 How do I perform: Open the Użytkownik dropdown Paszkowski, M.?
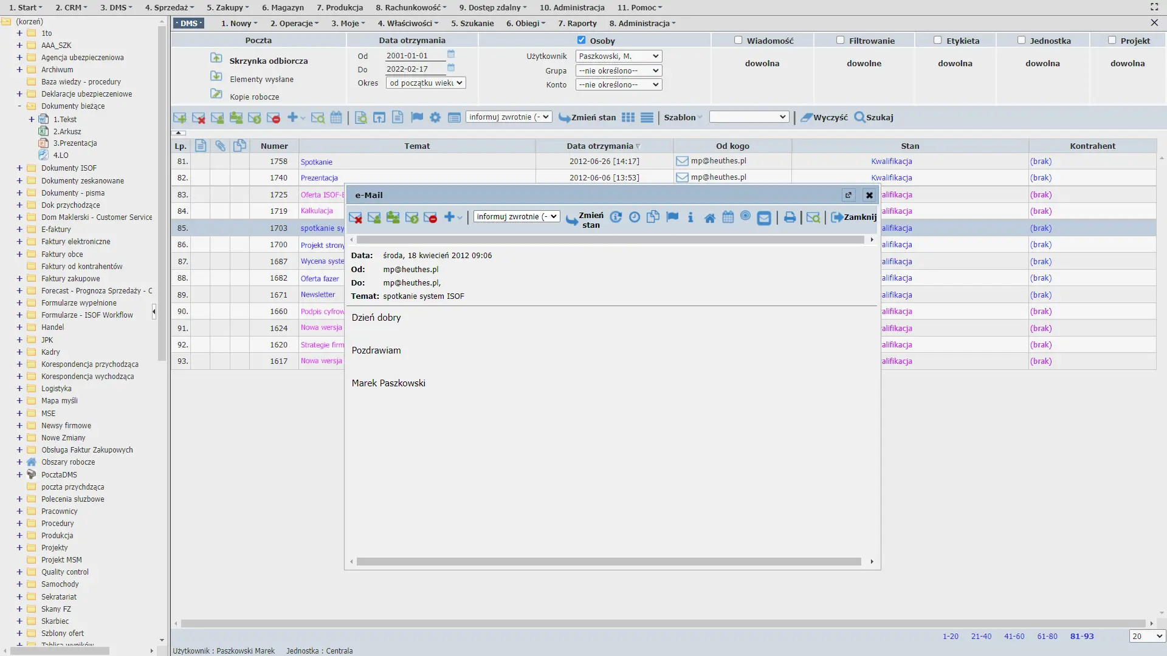619,56
